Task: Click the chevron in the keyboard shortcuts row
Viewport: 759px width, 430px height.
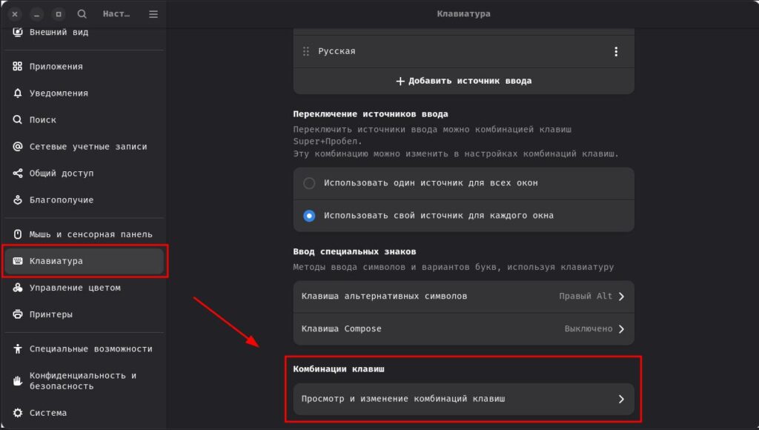Action: click(x=622, y=399)
